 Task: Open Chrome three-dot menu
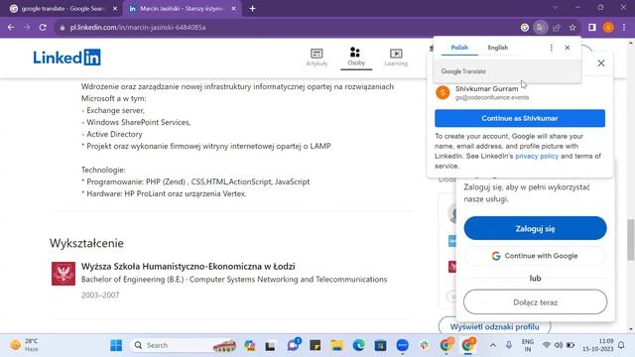[x=624, y=27]
